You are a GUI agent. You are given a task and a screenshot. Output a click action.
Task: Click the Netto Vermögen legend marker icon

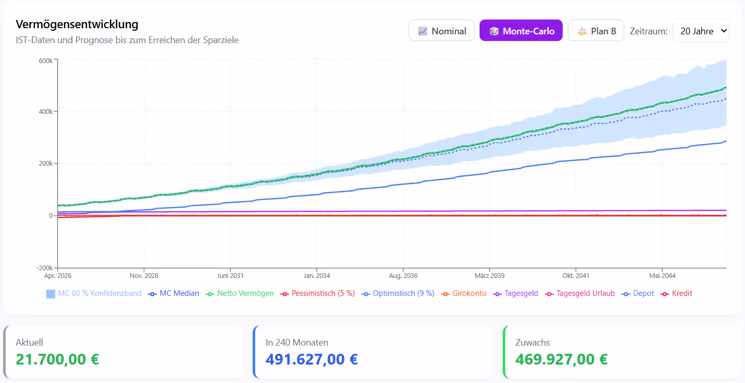[x=209, y=294]
